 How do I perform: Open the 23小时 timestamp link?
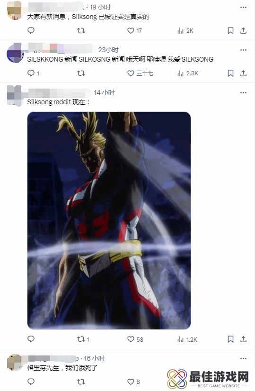pos(108,50)
